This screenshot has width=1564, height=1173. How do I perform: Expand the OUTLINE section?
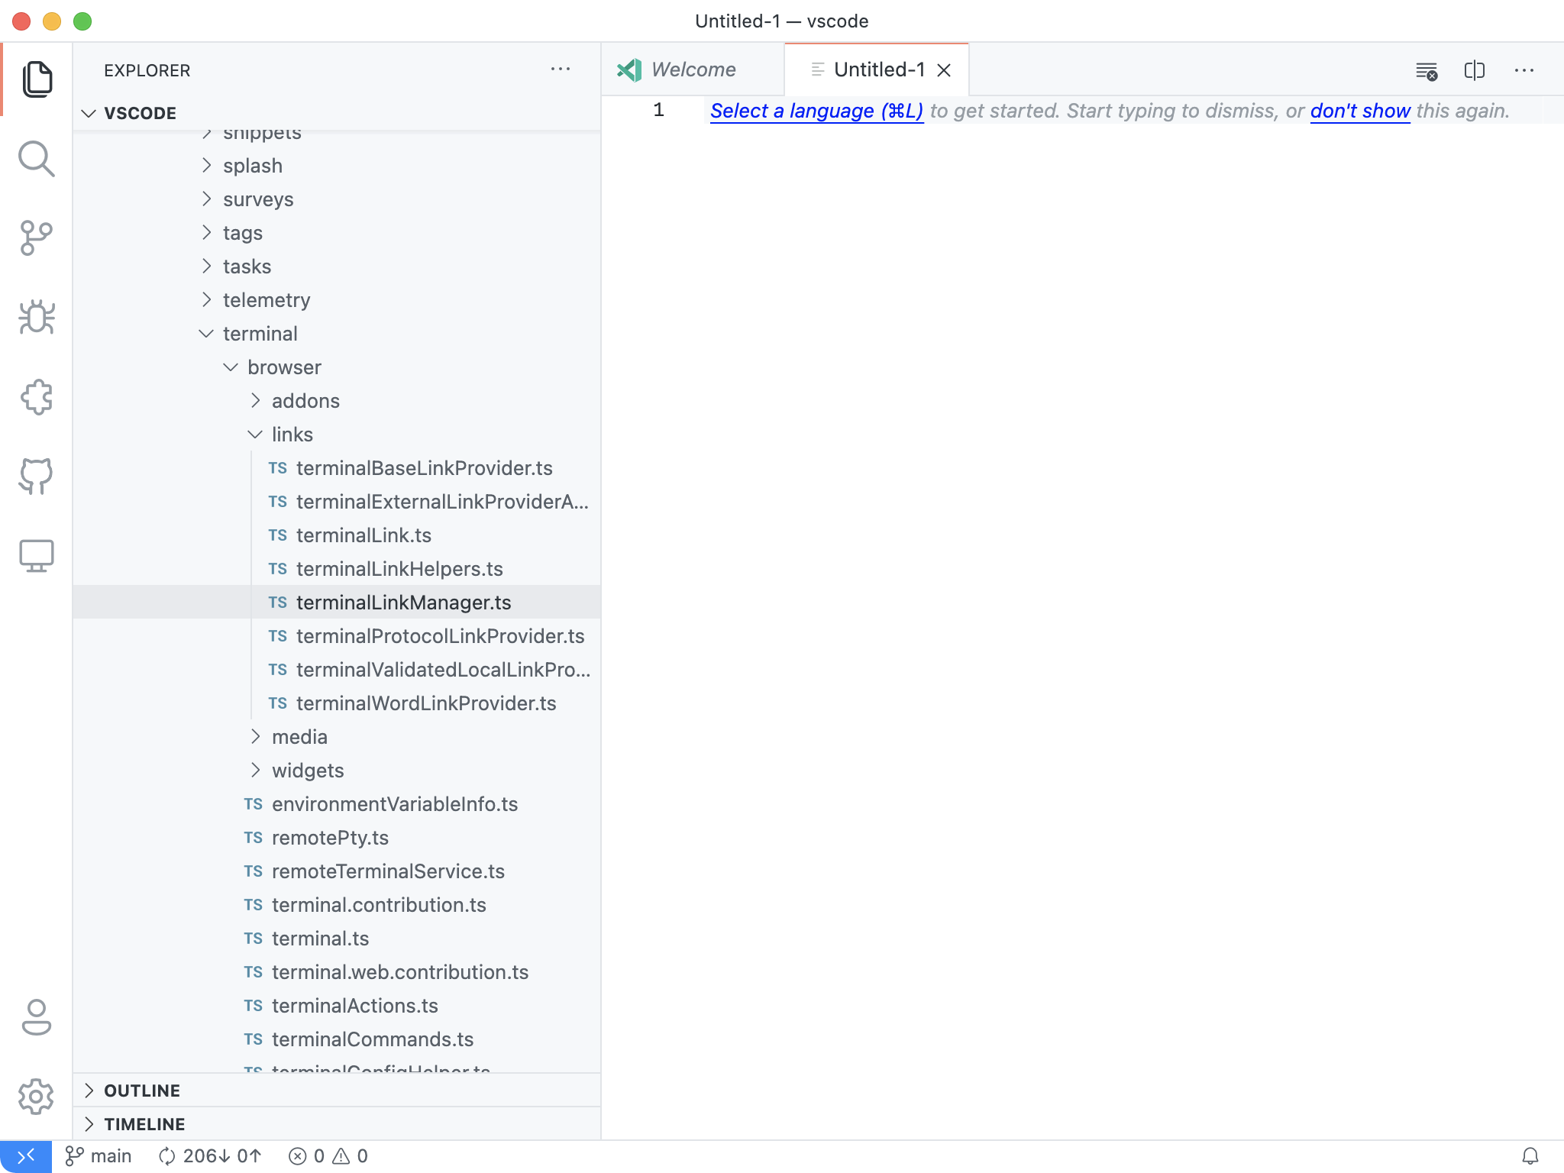(142, 1091)
